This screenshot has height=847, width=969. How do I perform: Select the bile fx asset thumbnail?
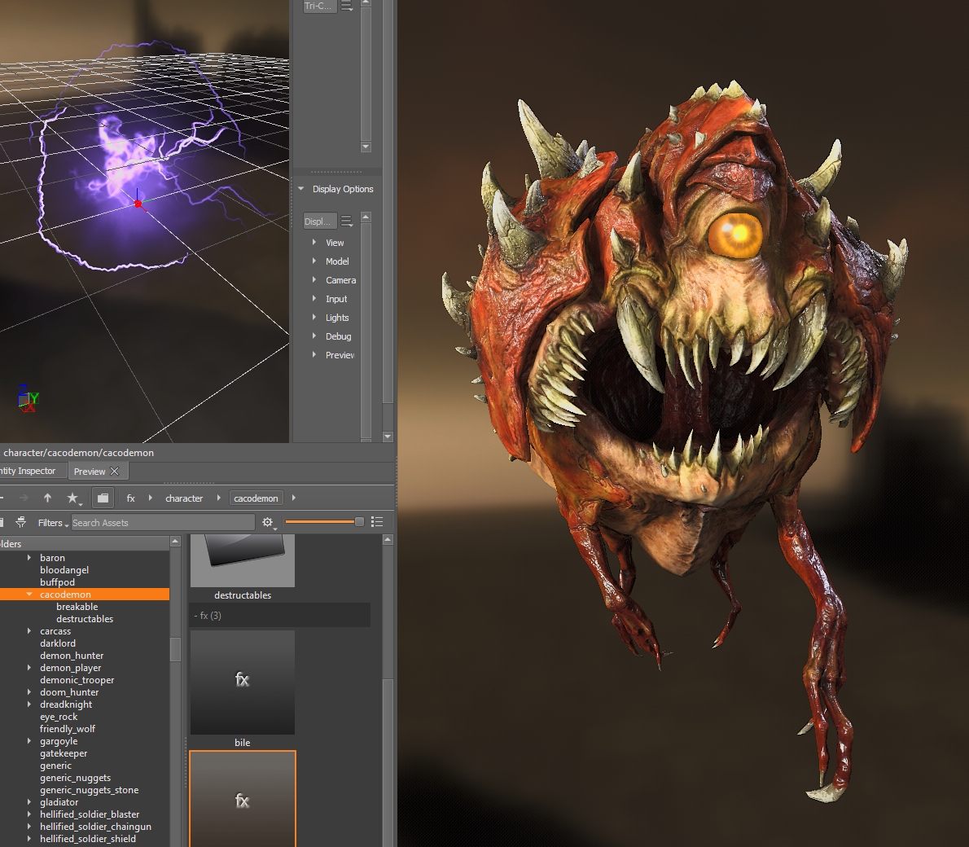click(243, 682)
